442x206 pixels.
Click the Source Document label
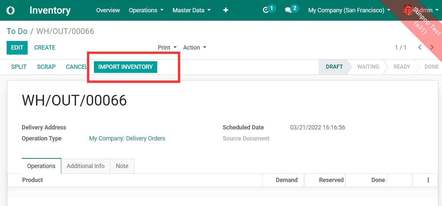246,138
